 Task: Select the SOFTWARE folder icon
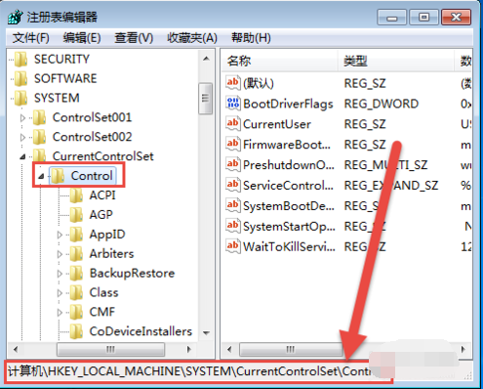click(x=21, y=78)
